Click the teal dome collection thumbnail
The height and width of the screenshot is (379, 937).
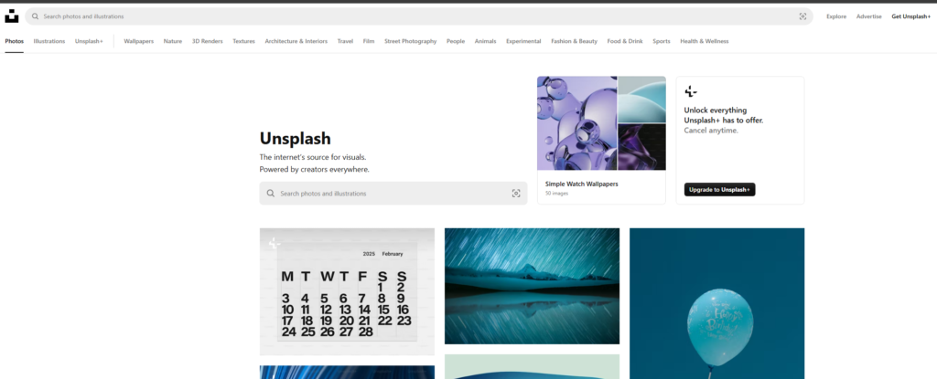tap(641, 99)
